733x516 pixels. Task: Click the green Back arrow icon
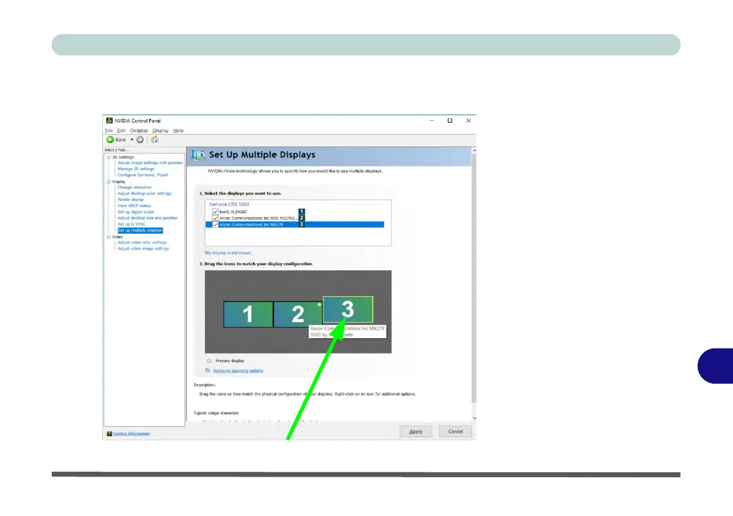[110, 140]
